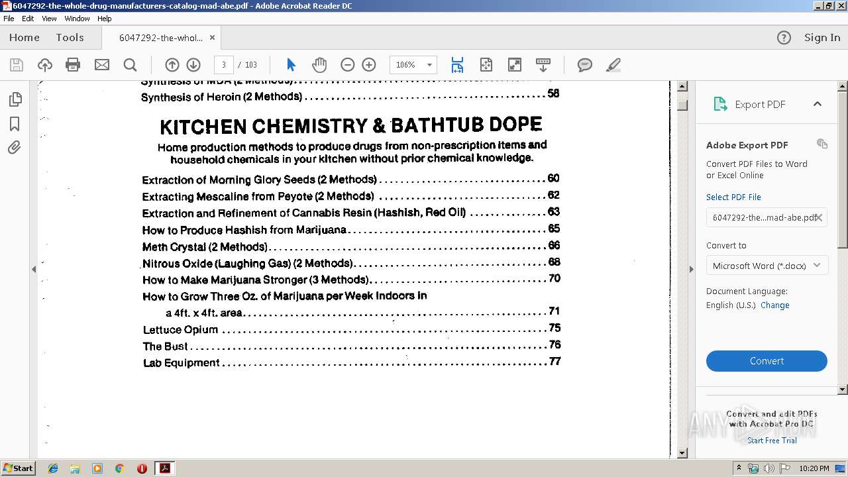The image size is (848, 477).
Task: Enter full screen read mode icon
Action: [x=515, y=65]
